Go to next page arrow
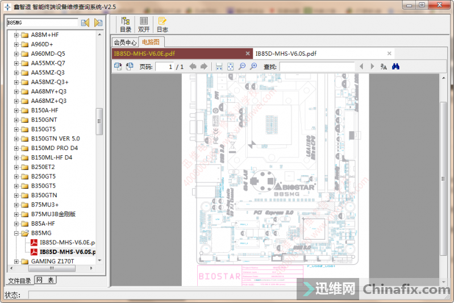This screenshot has height=303, width=454. pos(204,67)
